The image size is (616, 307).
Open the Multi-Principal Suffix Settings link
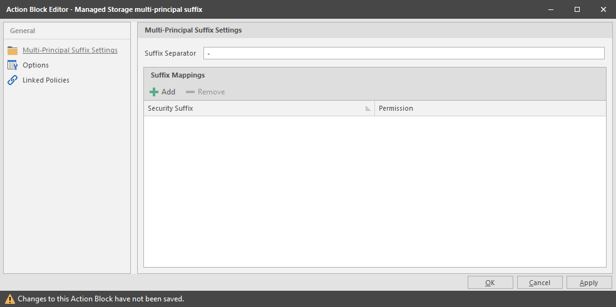point(69,50)
